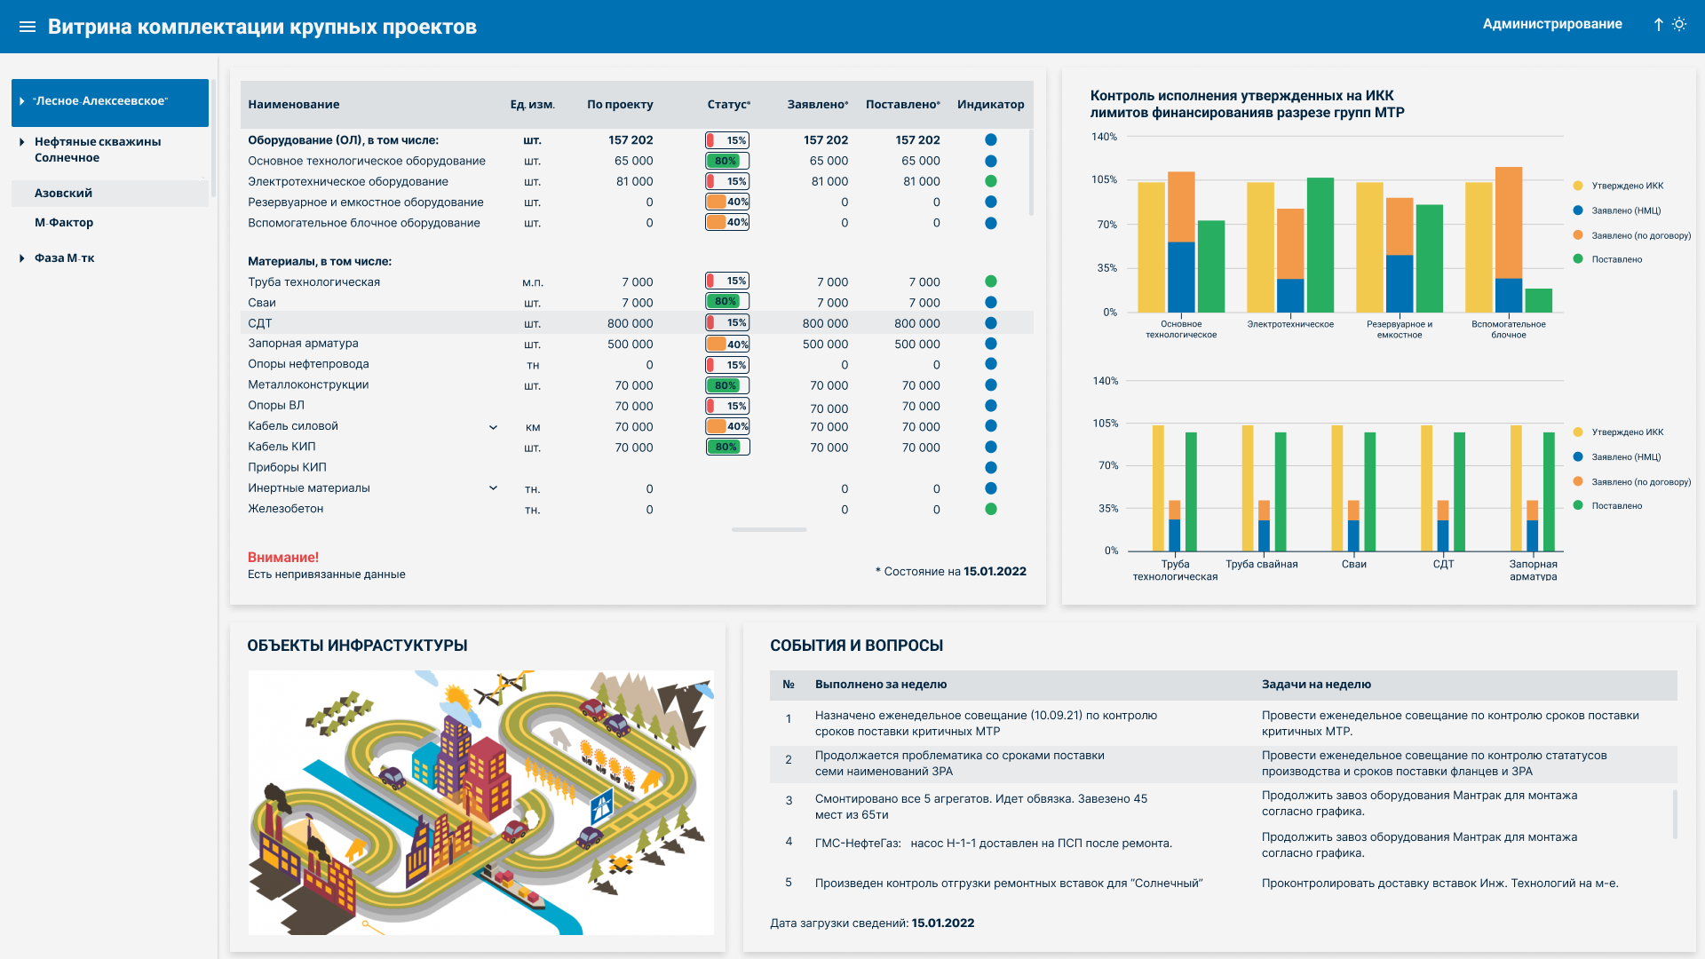The height and width of the screenshot is (959, 1705).
Task: Click the 15% status badge for СДТ
Action: click(x=727, y=323)
